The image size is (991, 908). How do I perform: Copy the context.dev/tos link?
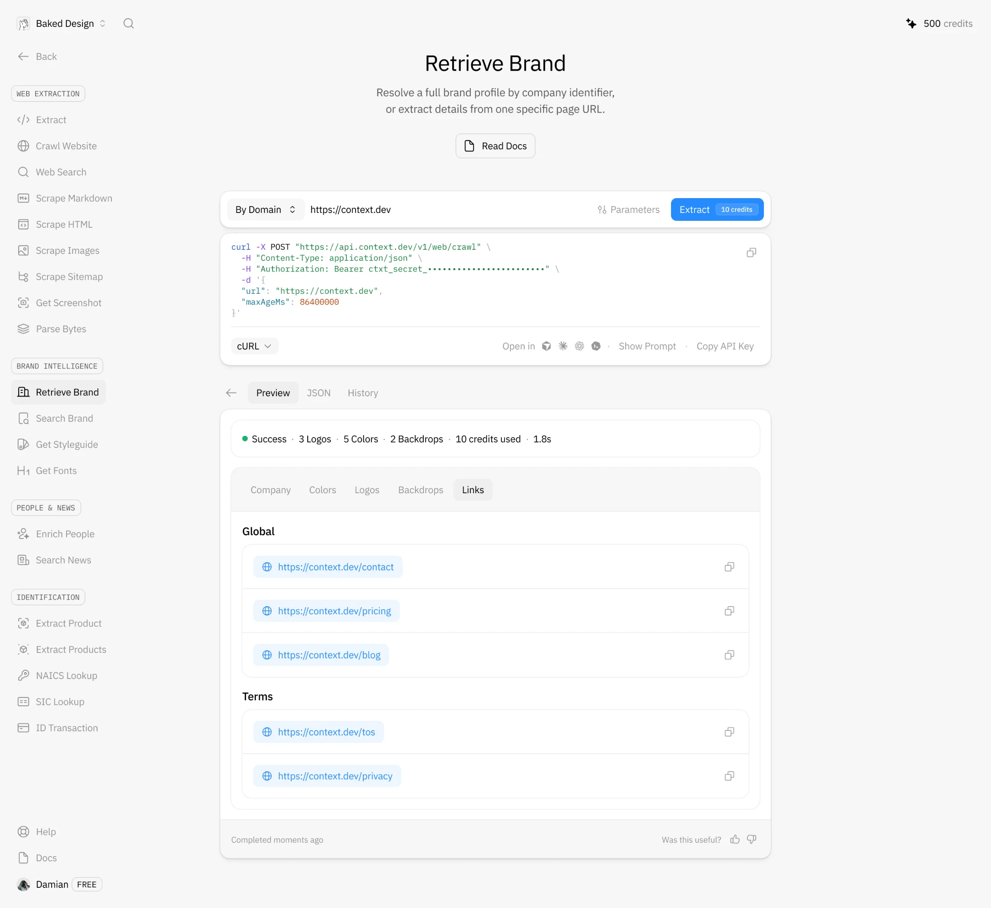tap(729, 732)
